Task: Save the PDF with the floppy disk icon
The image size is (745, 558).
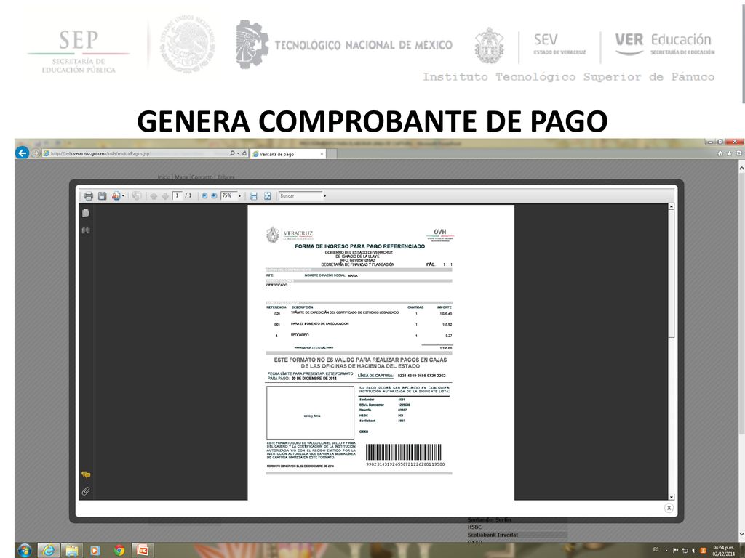Action: [x=102, y=196]
